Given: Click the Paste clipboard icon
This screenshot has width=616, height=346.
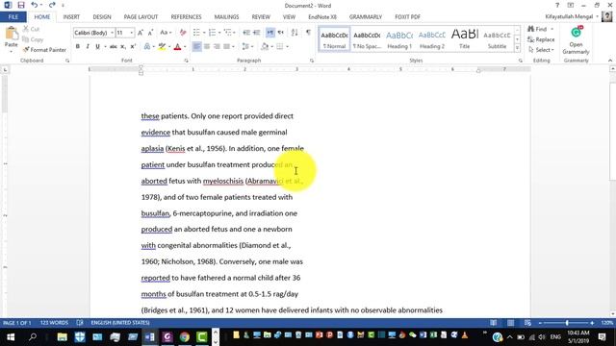Looking at the screenshot, I should (12, 34).
